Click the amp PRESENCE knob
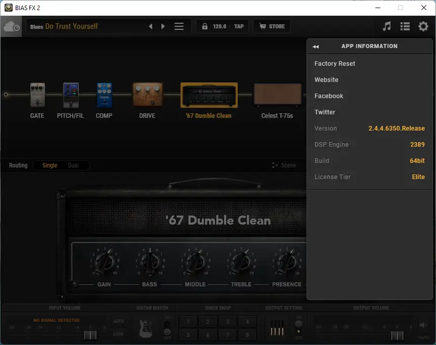Image resolution: width=436 pixels, height=345 pixels. (287, 262)
